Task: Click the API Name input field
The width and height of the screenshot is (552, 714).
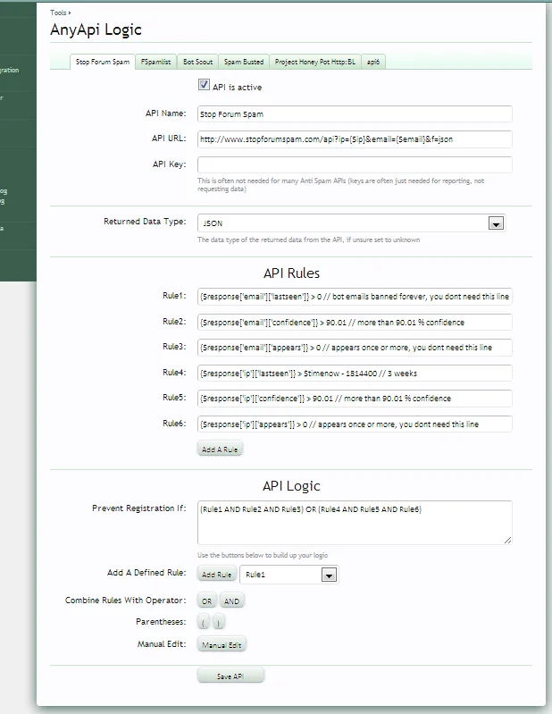Action: 355,113
